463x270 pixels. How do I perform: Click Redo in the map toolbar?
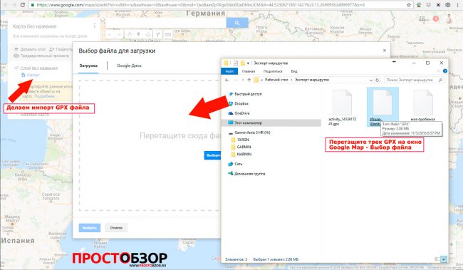click(x=119, y=35)
